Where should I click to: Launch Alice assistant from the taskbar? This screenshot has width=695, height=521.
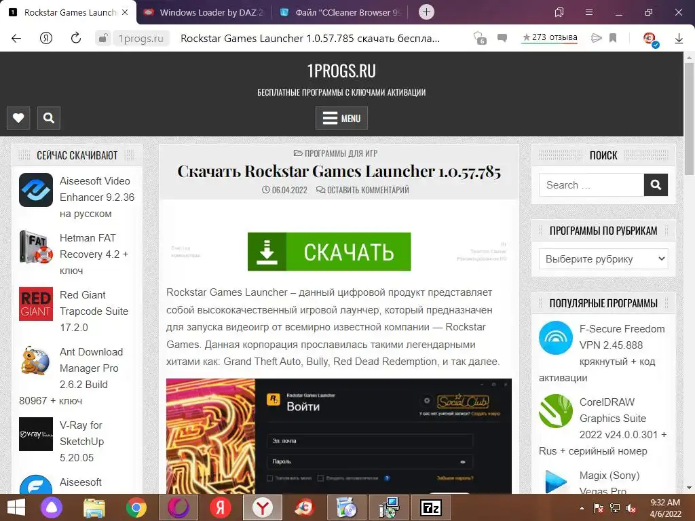point(52,507)
